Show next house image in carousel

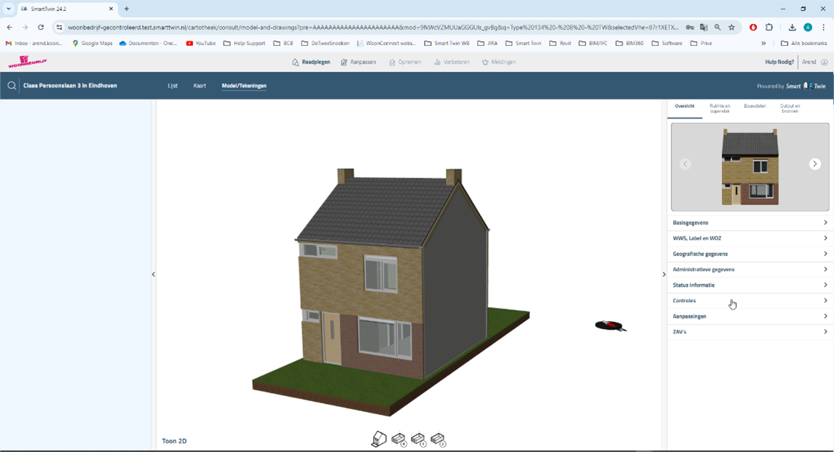pyautogui.click(x=814, y=164)
